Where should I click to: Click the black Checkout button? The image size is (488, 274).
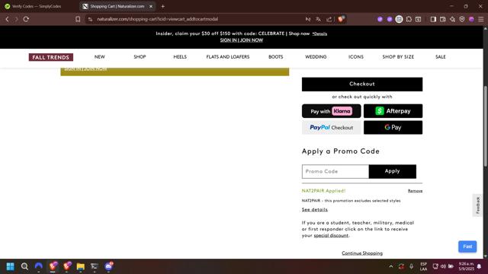click(362, 84)
